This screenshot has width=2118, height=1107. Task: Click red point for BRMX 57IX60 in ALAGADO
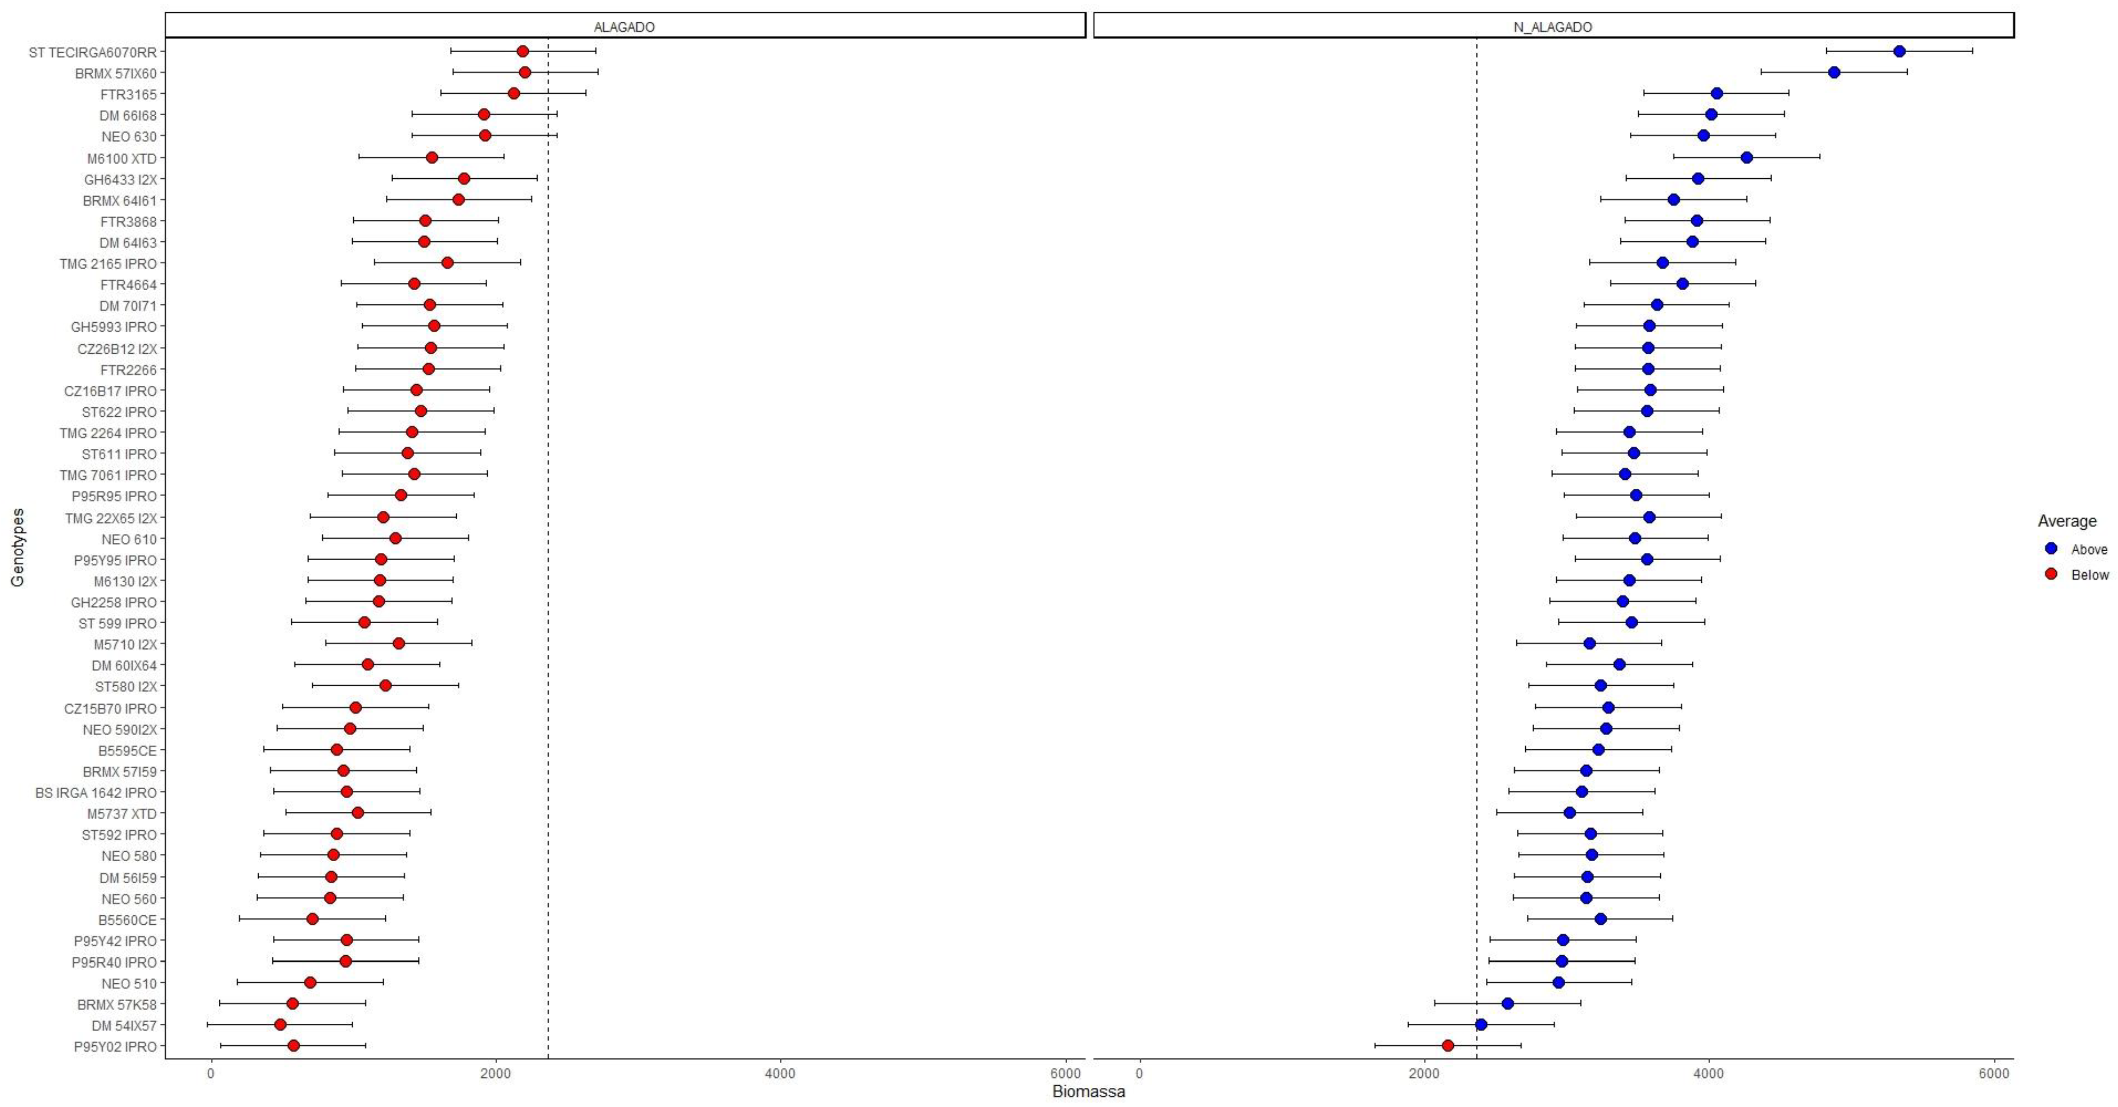pyautogui.click(x=525, y=72)
